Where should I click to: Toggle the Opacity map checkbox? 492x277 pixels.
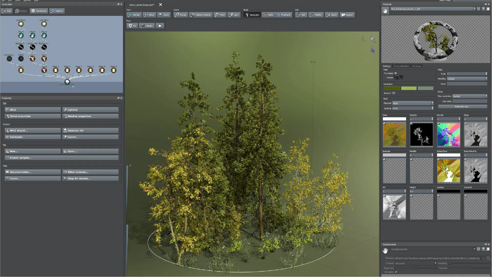coord(411,123)
